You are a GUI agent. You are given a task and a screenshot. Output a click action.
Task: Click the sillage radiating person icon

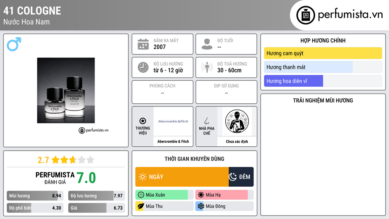pyautogui.click(x=207, y=67)
